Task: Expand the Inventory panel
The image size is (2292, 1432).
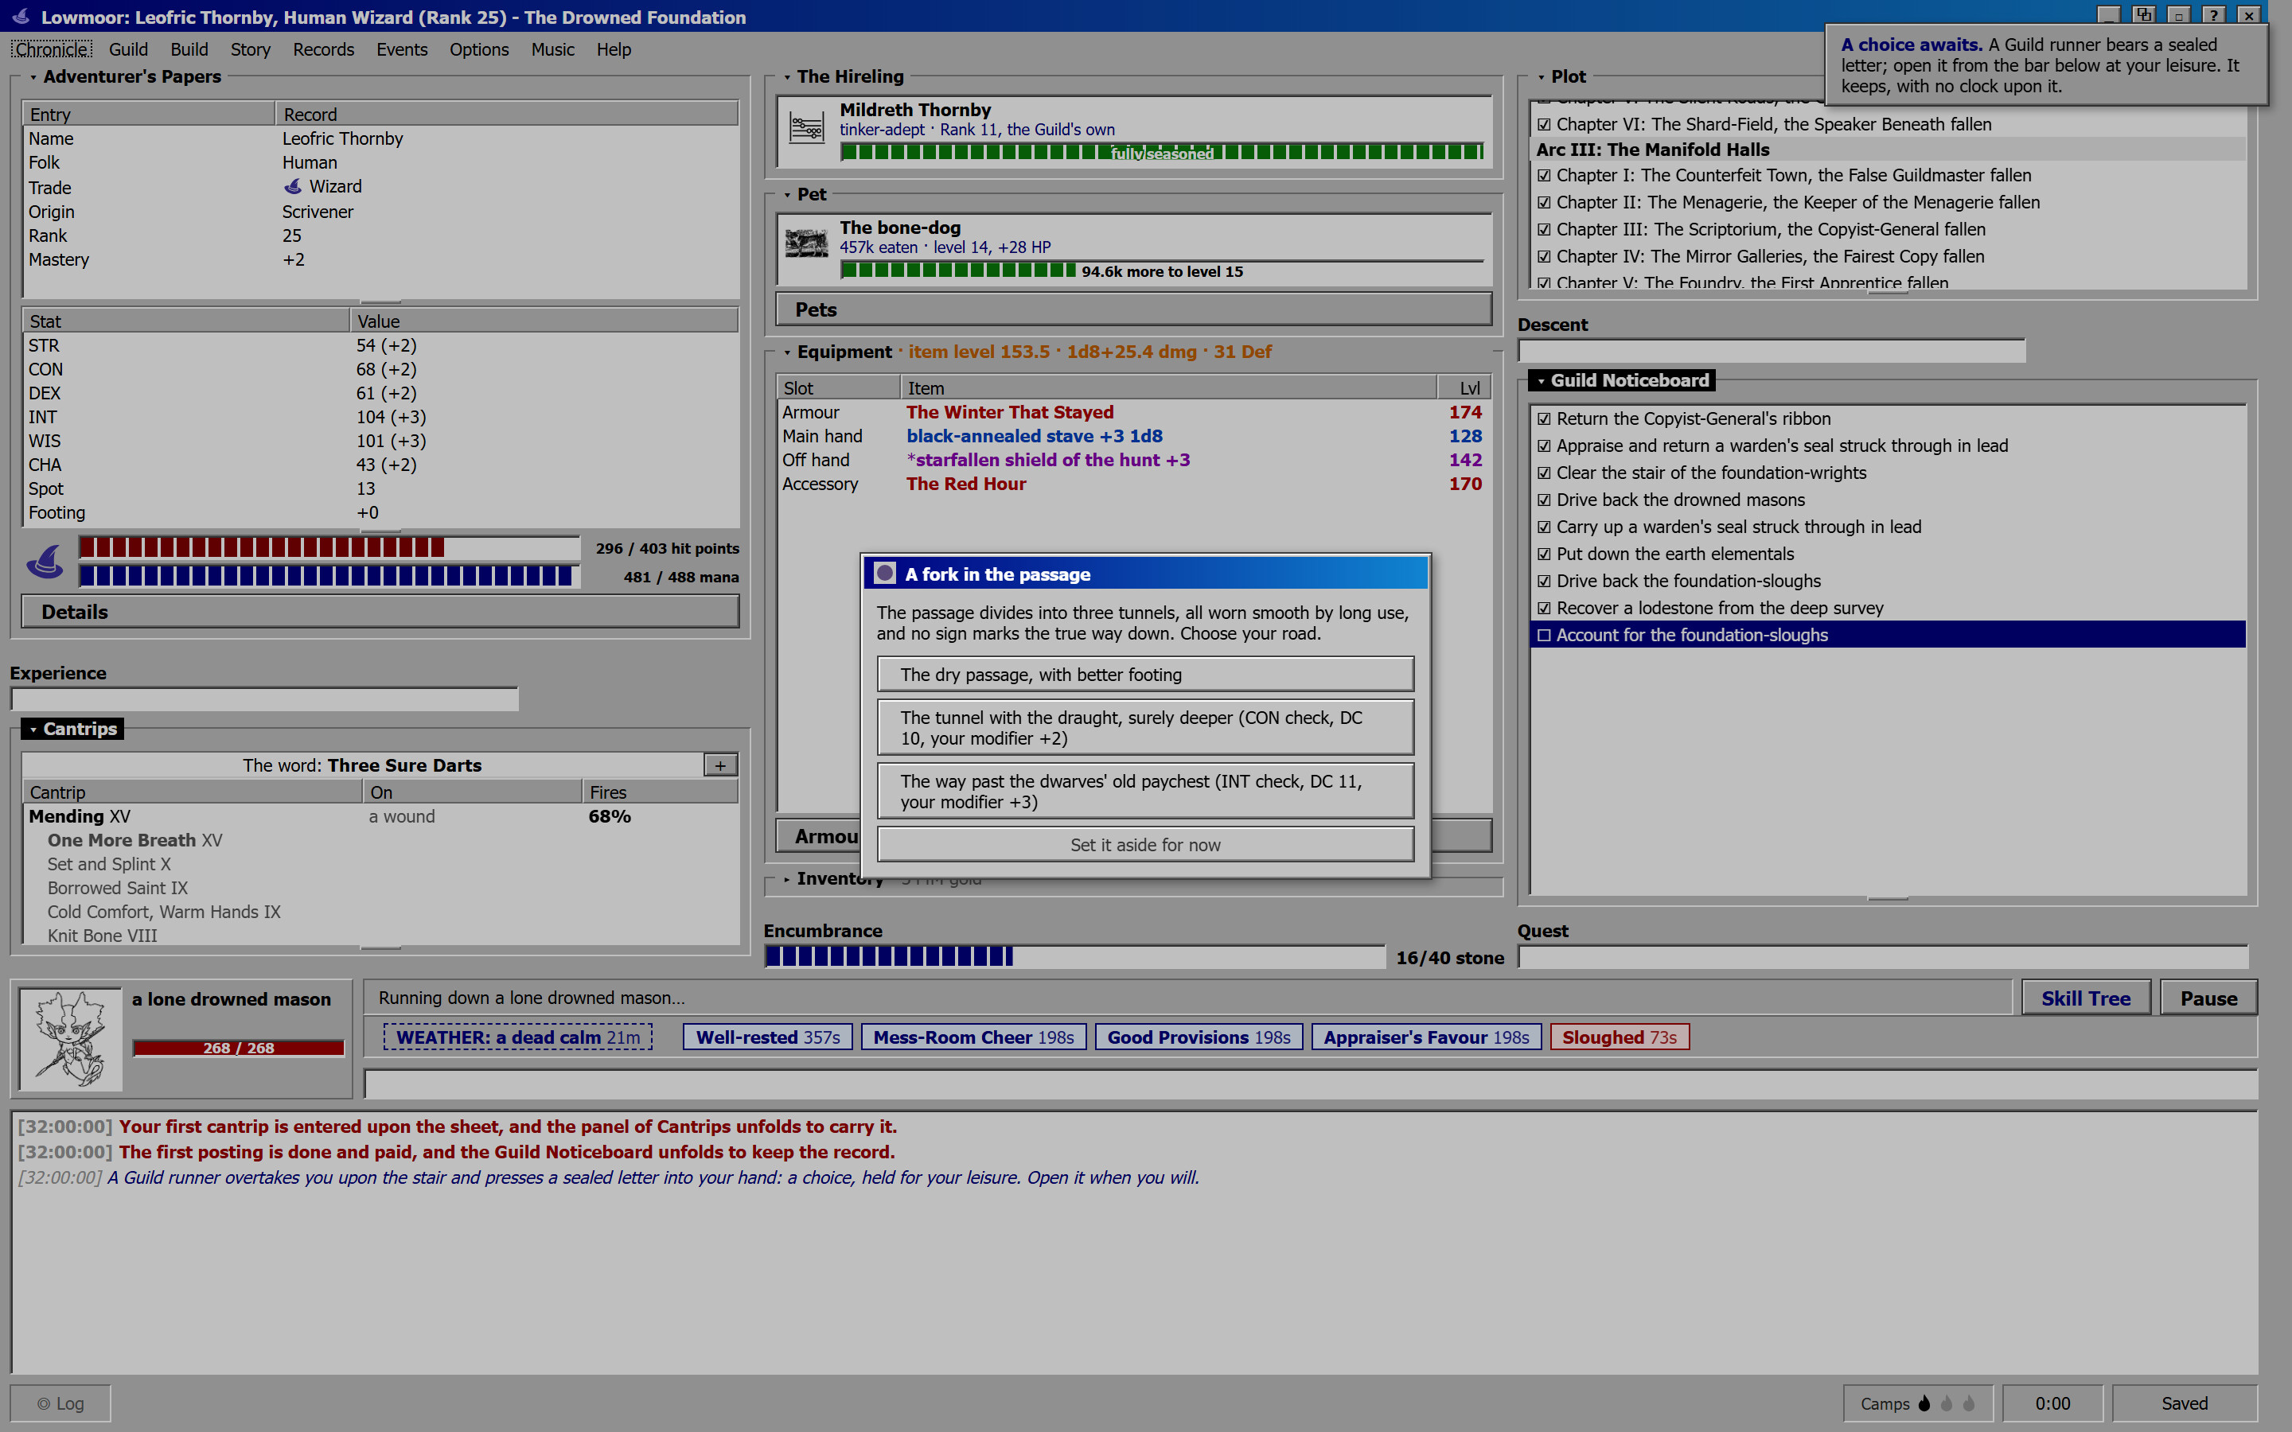Action: [x=787, y=879]
